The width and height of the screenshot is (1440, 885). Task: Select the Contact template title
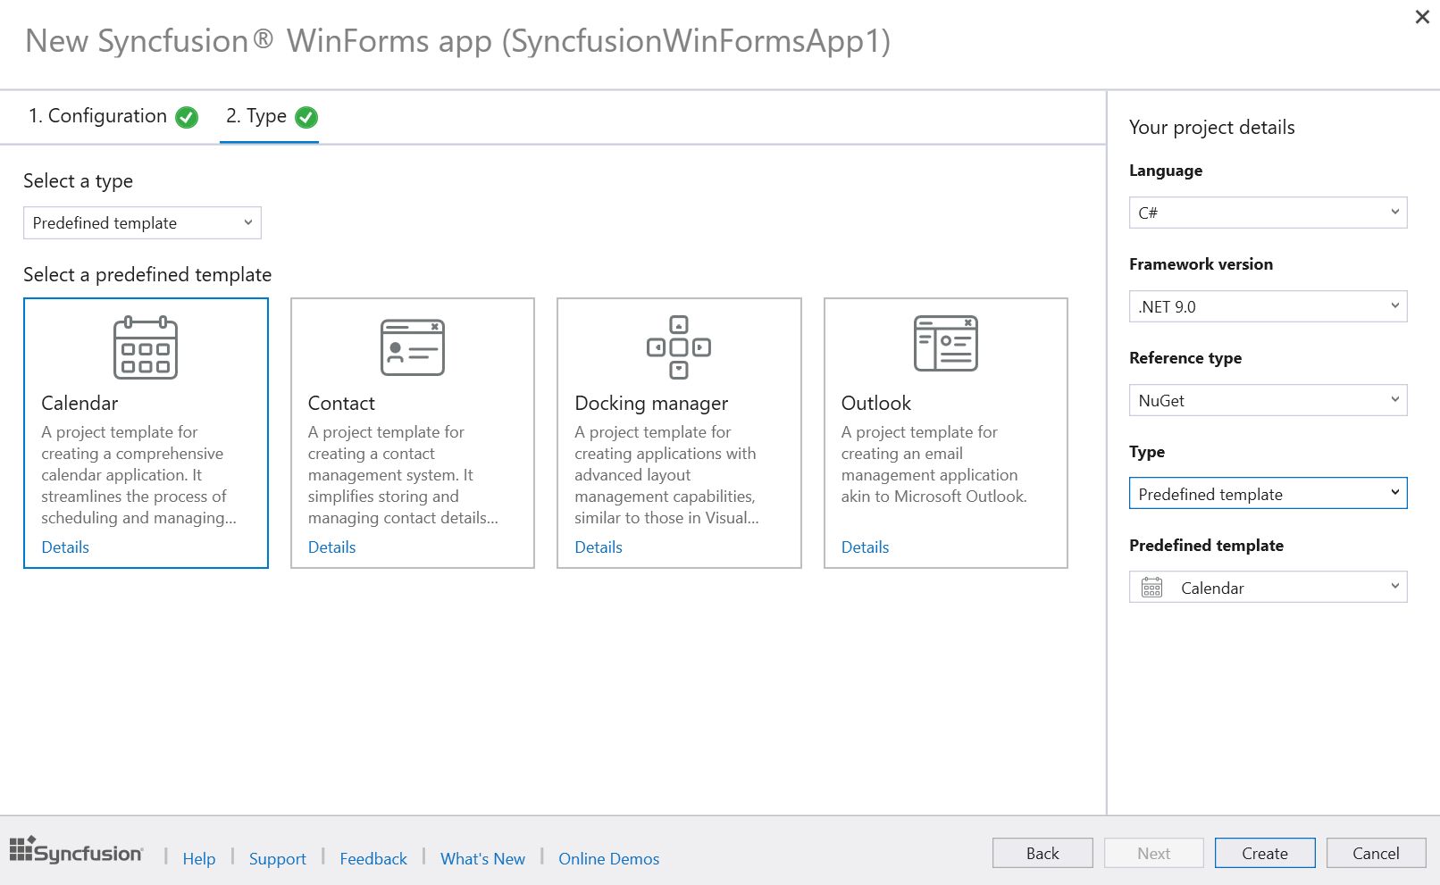(x=341, y=404)
